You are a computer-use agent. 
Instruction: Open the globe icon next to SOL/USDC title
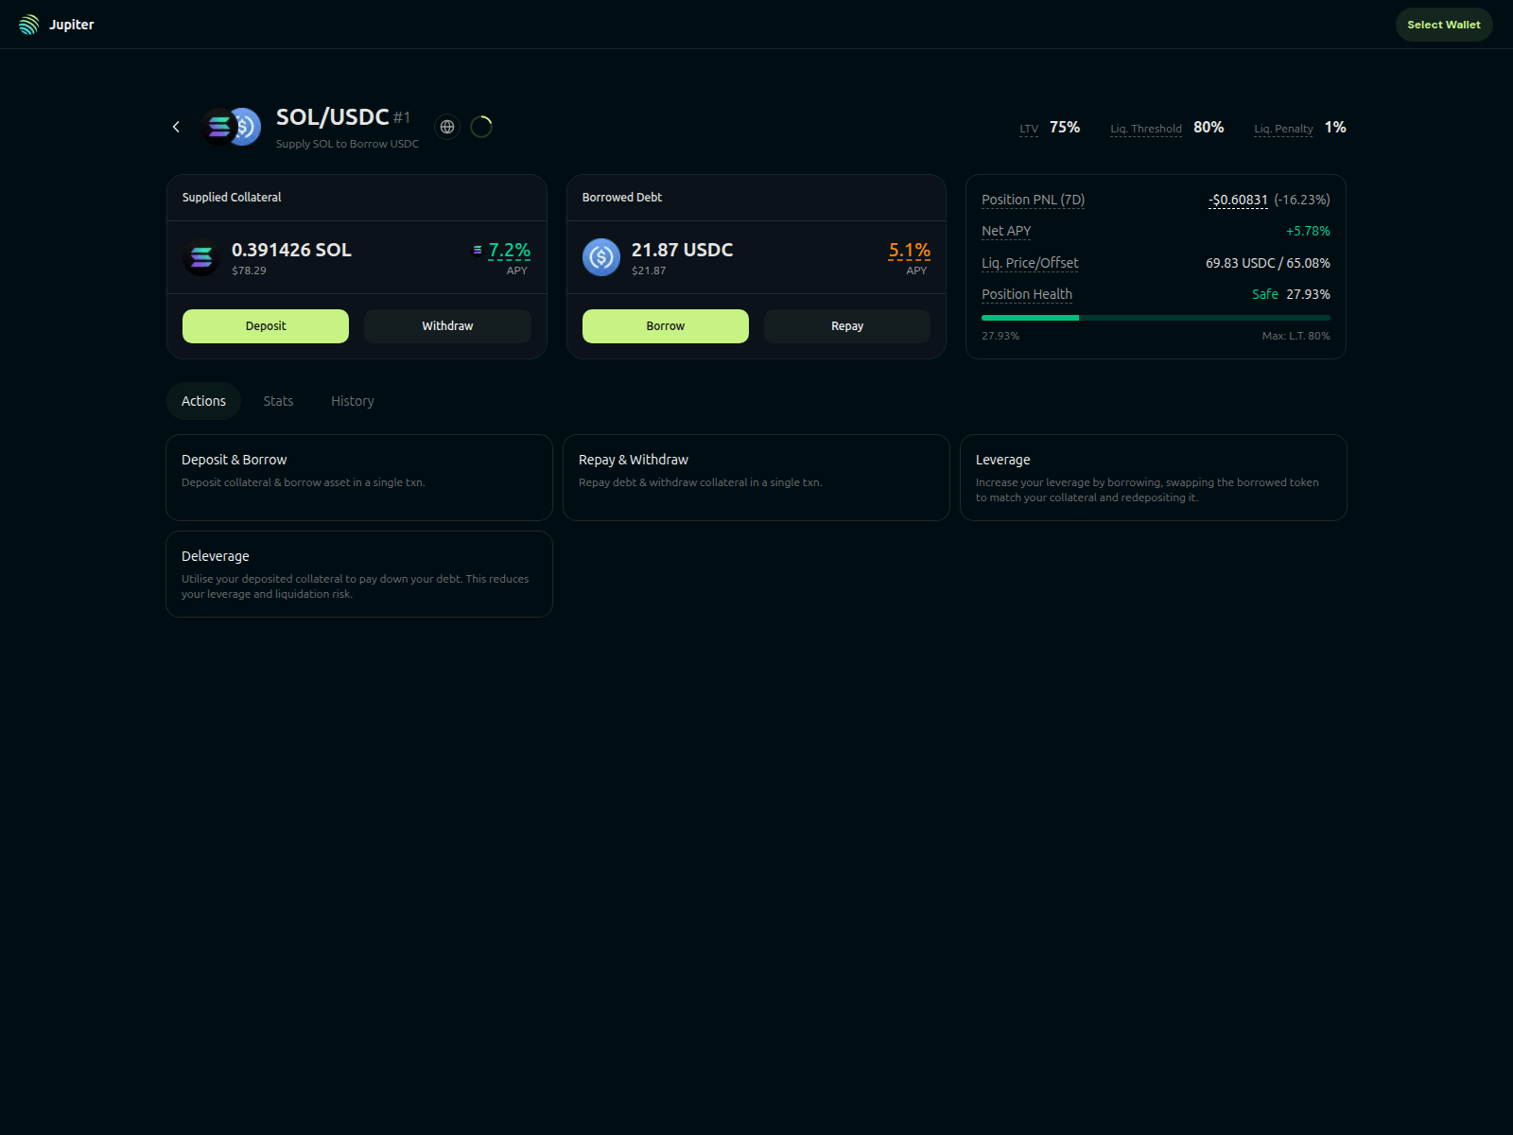(x=446, y=126)
